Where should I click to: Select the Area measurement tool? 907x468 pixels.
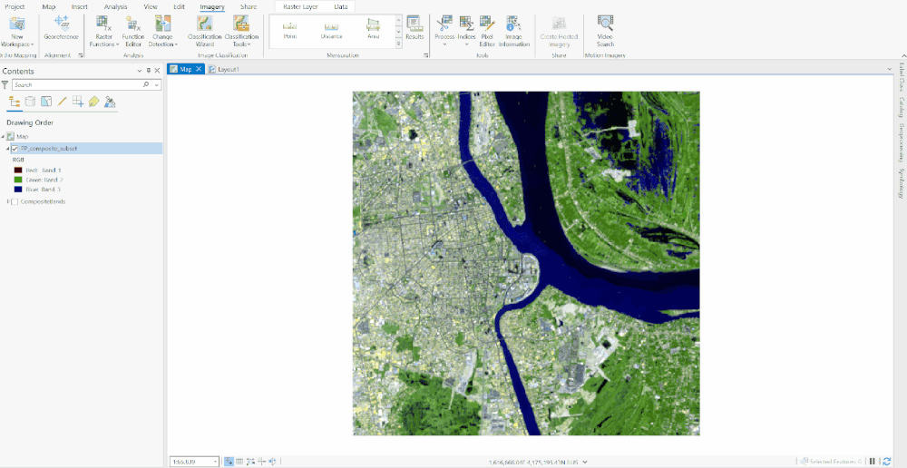tap(373, 28)
